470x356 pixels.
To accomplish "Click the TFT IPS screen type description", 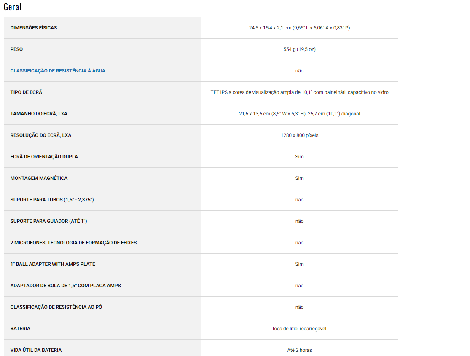I will [x=299, y=92].
